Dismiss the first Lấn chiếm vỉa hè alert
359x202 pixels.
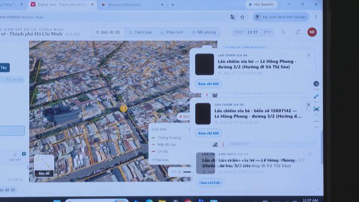tap(308, 55)
